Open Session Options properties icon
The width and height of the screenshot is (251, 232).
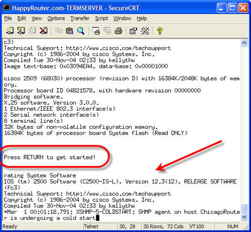point(134,31)
